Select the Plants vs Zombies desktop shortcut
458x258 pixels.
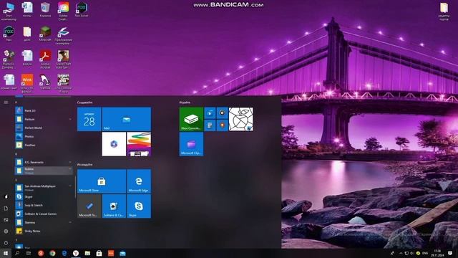tap(9, 59)
